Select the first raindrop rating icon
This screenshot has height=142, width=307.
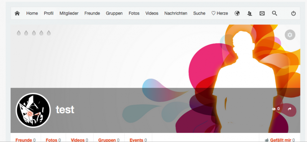point(18,33)
